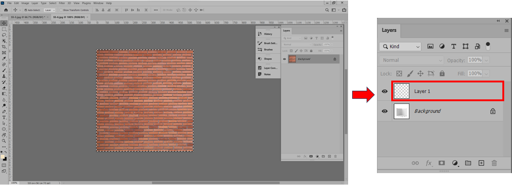Image resolution: width=512 pixels, height=185 pixels.
Task: Click Add layer mask icon in enlarged Layers panel
Action: point(441,163)
